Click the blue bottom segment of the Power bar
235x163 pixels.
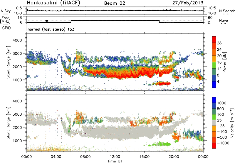[x=214, y=84]
